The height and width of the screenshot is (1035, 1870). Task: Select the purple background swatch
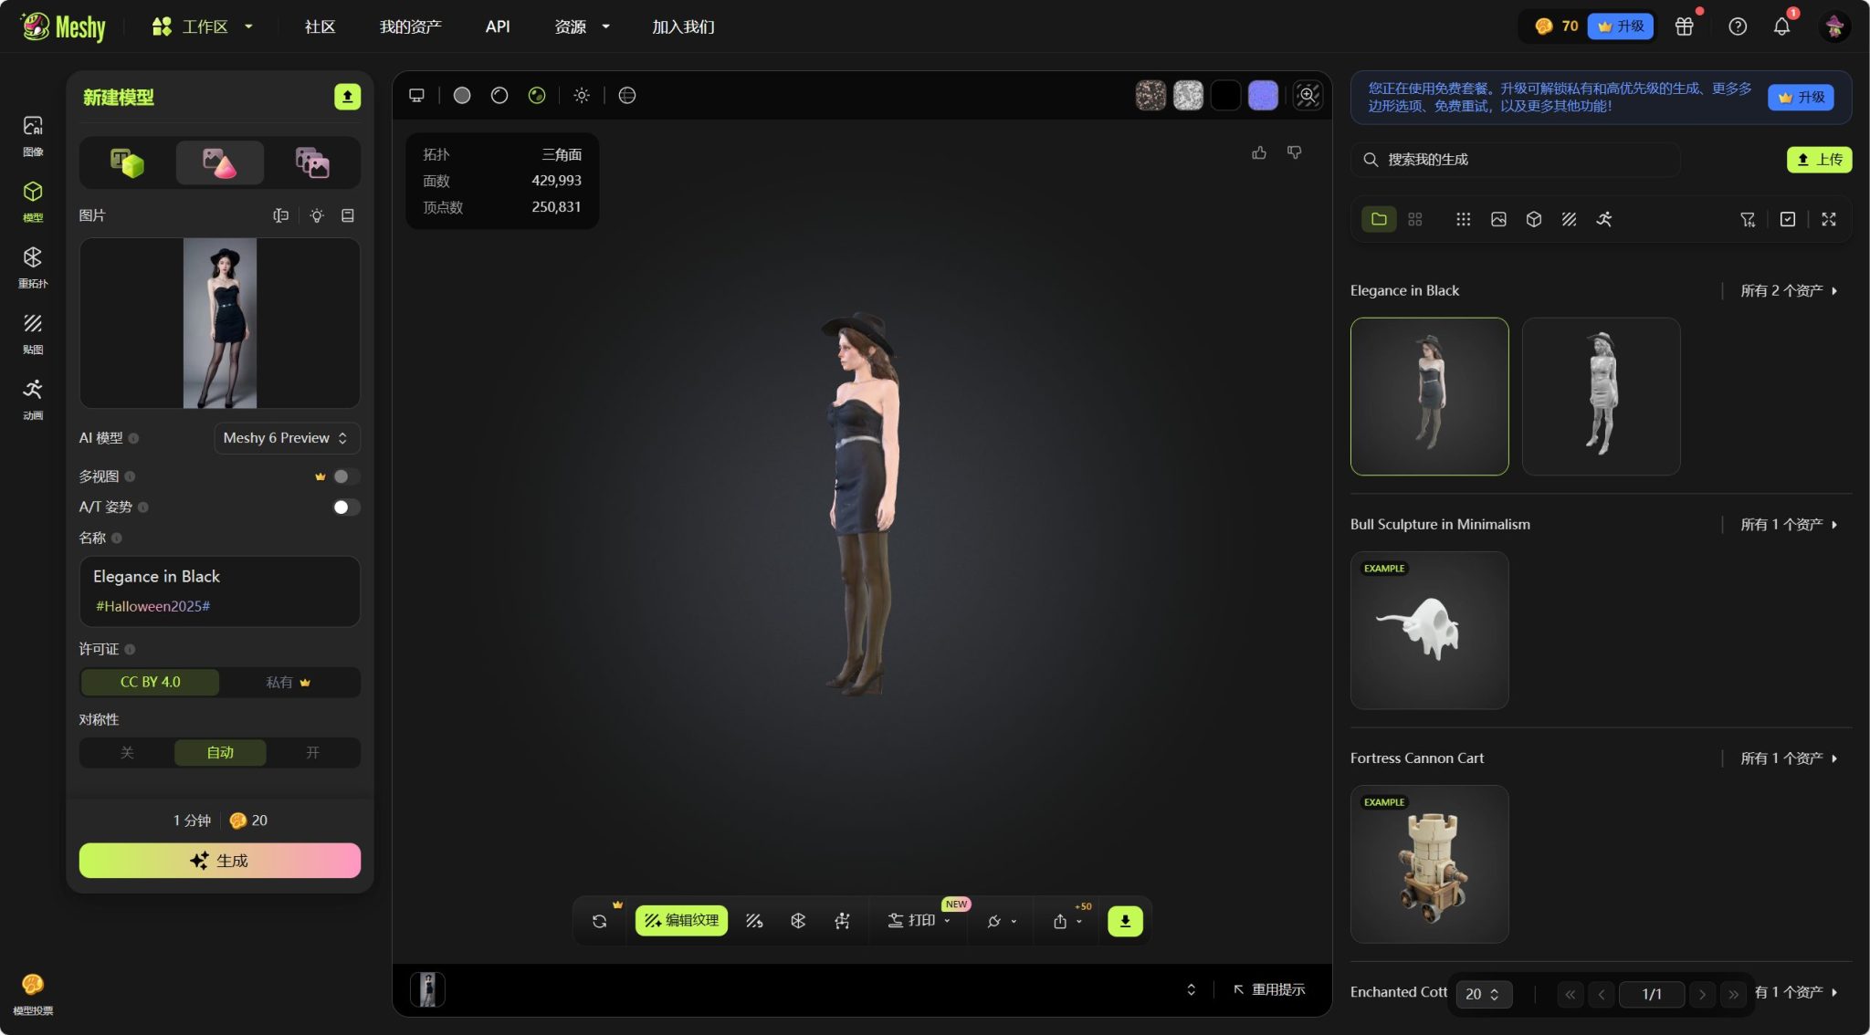pos(1263,95)
